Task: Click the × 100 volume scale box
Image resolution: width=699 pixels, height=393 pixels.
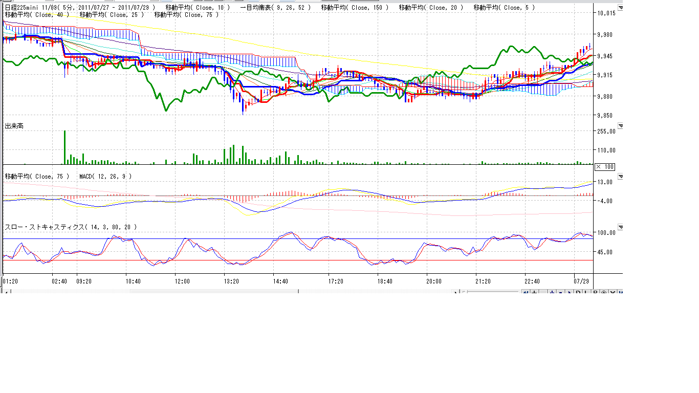Action: [605, 167]
